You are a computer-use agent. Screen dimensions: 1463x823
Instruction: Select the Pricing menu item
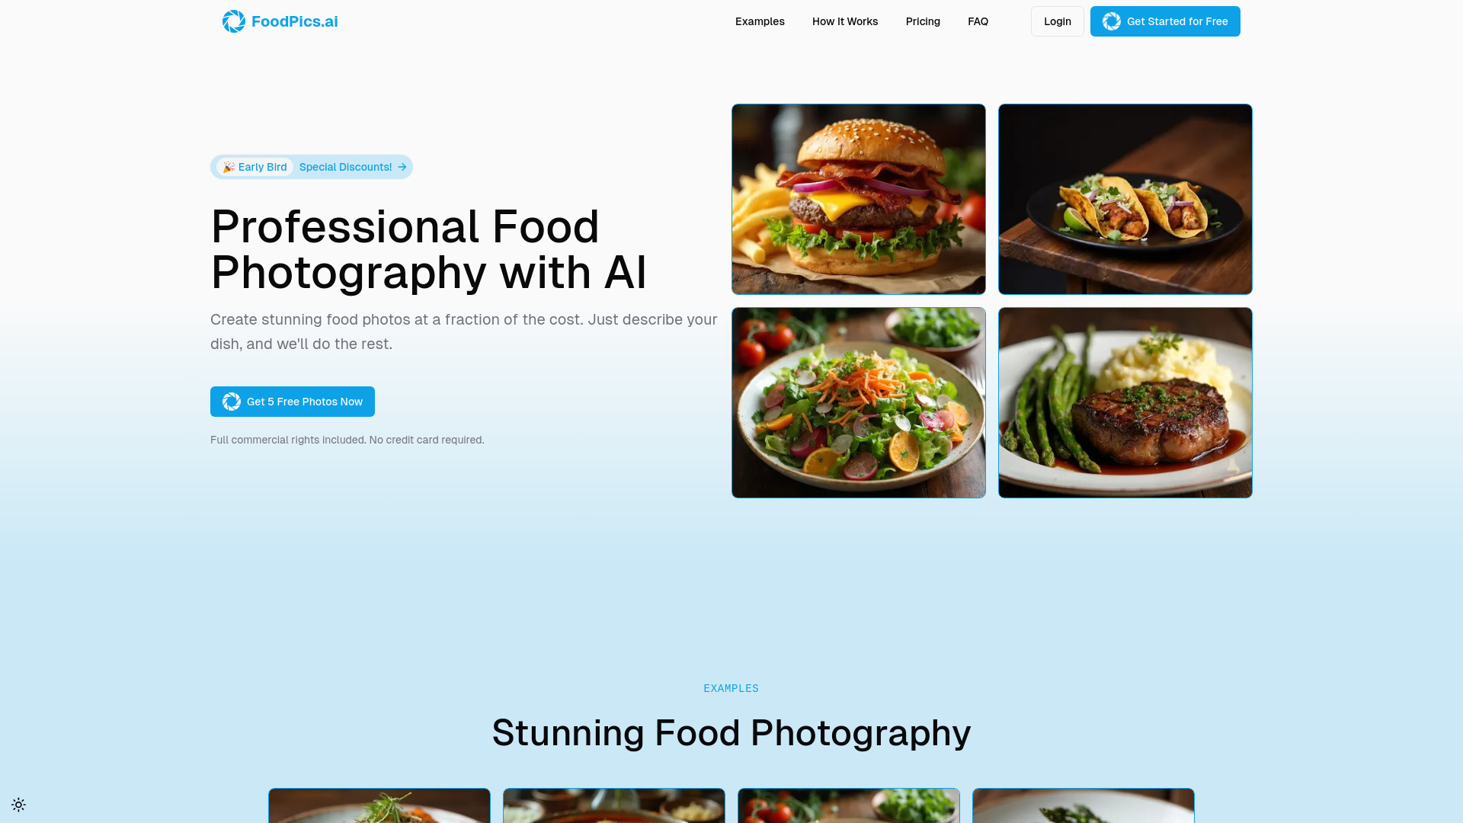923,21
